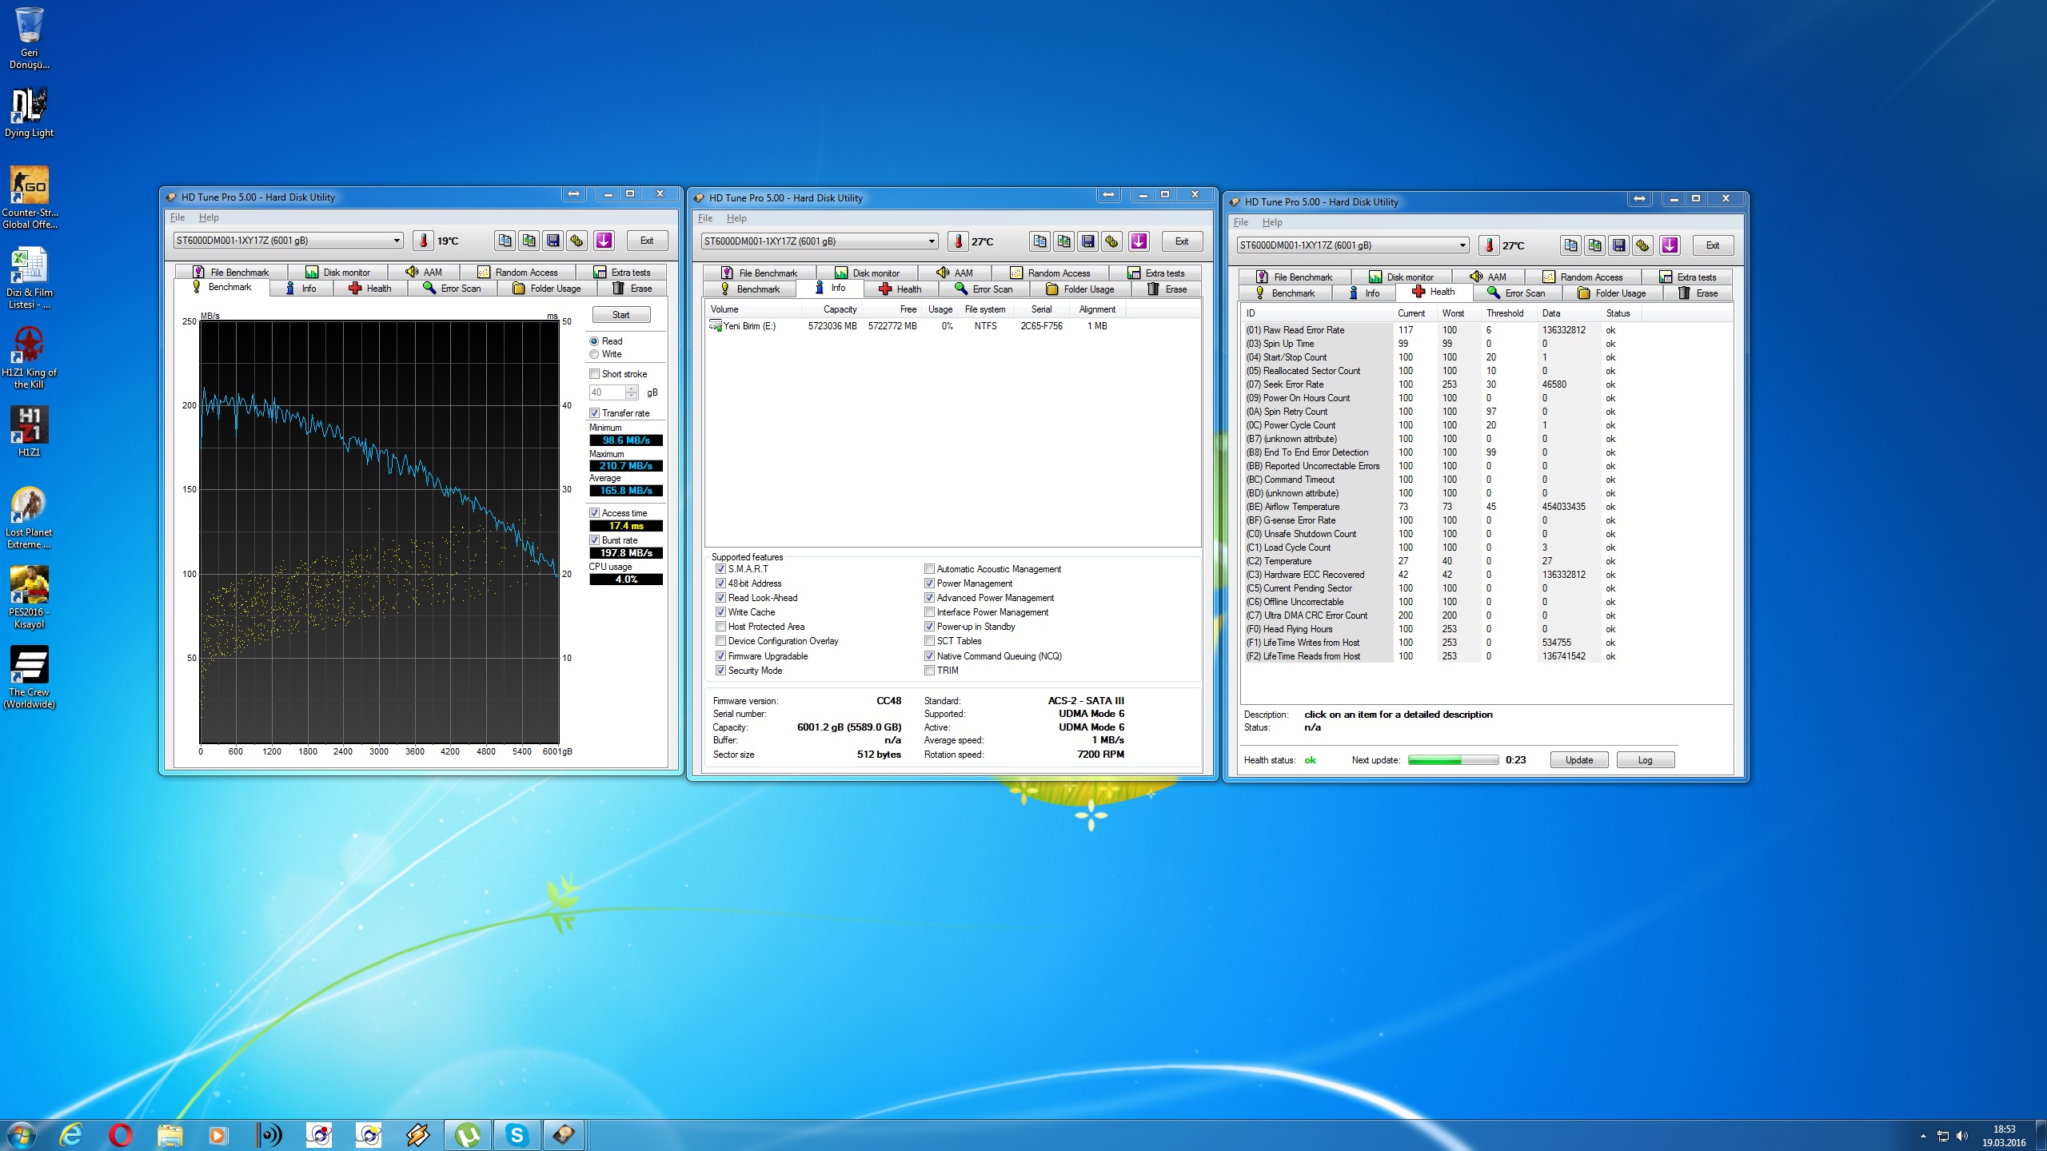Purple down-arrow icon in the Benchmark window toolbar
The image size is (2047, 1151).
coord(604,241)
